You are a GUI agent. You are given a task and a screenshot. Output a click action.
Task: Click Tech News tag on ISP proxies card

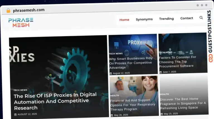coord(20,90)
